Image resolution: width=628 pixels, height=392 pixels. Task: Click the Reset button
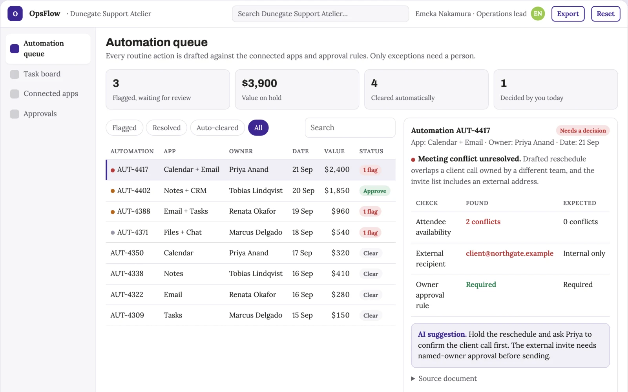click(x=606, y=14)
